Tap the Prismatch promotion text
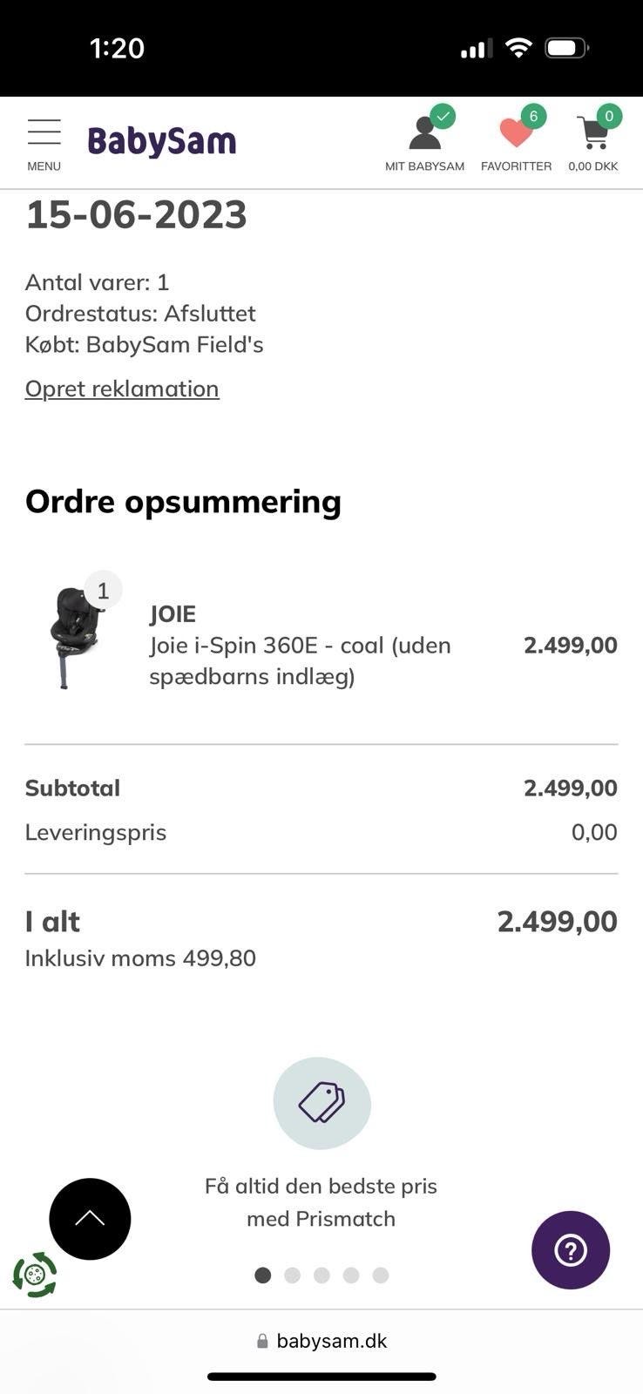This screenshot has width=643, height=1394. point(321,1202)
